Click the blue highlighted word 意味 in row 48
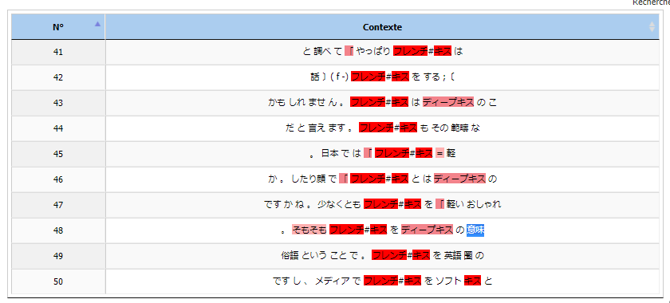Screen dimensions: 670x303 pyautogui.click(x=475, y=230)
